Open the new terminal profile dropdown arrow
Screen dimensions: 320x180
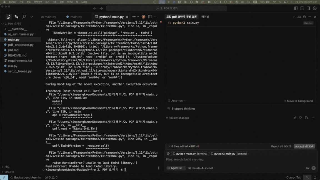[x=138, y=17]
